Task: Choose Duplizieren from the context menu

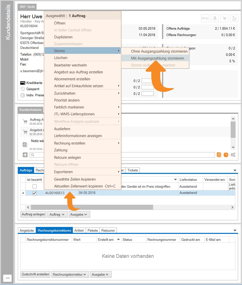Action: 63,37
